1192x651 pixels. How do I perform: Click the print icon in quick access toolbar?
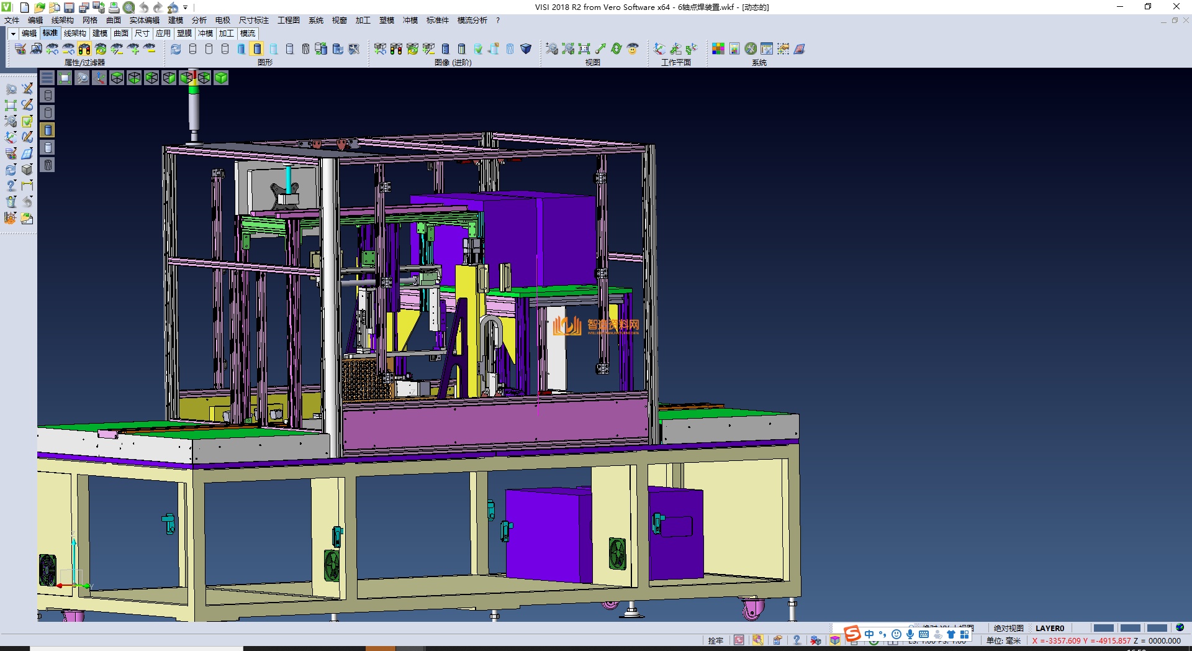(114, 7)
